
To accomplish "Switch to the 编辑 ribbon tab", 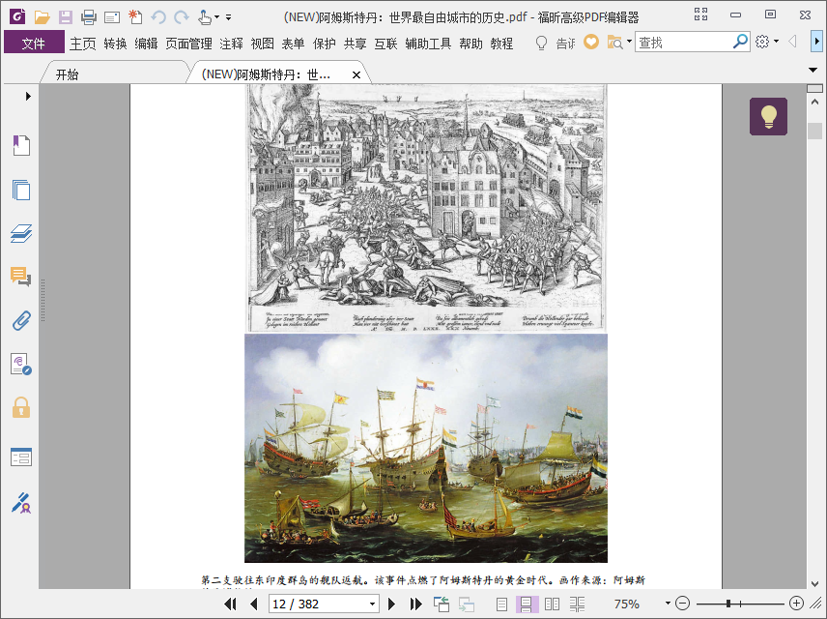I will tap(146, 44).
